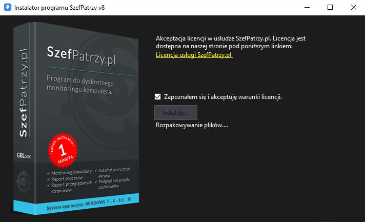The image size is (365, 222).
Task: Click the Instaluje... button
Action: coord(176,113)
